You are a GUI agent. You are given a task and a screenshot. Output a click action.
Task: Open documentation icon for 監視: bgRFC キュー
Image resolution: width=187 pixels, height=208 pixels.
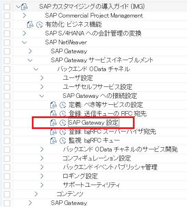(53, 141)
